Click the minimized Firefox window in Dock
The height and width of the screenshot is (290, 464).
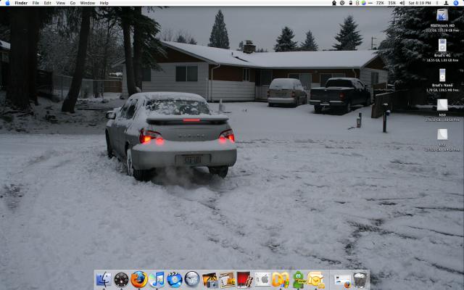point(342,281)
